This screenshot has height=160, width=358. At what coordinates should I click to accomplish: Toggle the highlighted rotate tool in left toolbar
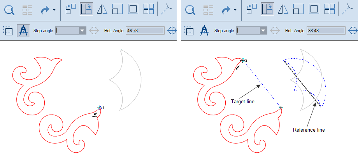(86, 9)
